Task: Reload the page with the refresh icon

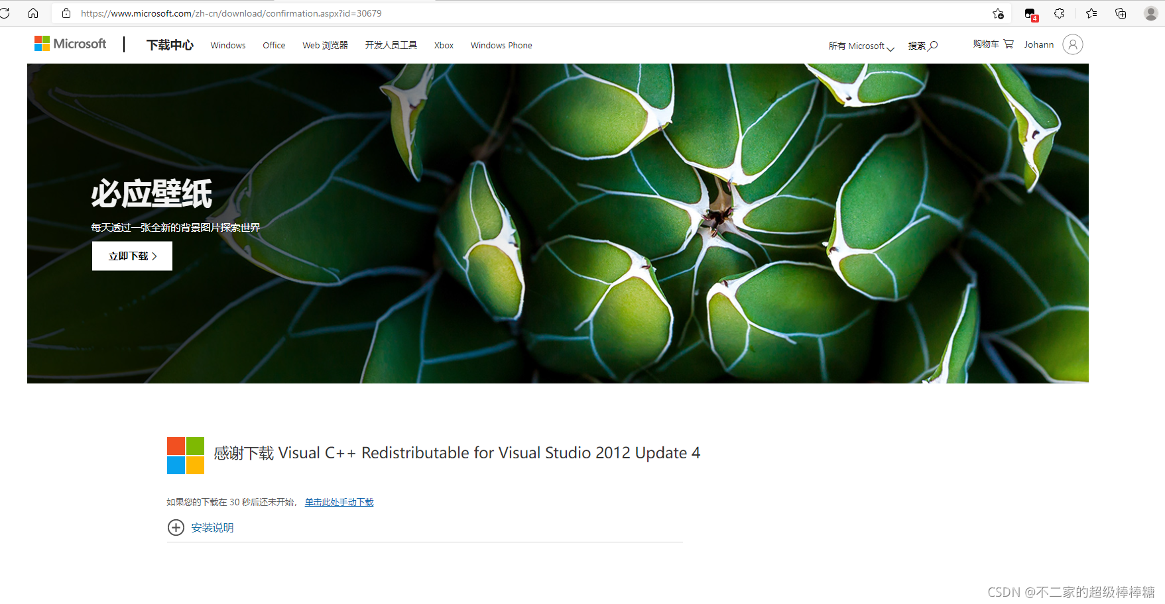Action: pyautogui.click(x=5, y=13)
